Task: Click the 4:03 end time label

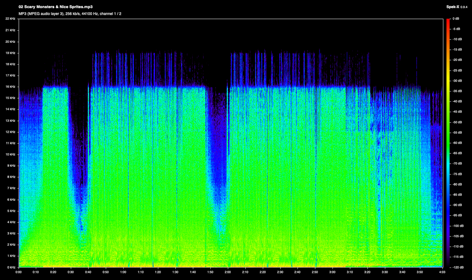Action: pyautogui.click(x=442, y=272)
